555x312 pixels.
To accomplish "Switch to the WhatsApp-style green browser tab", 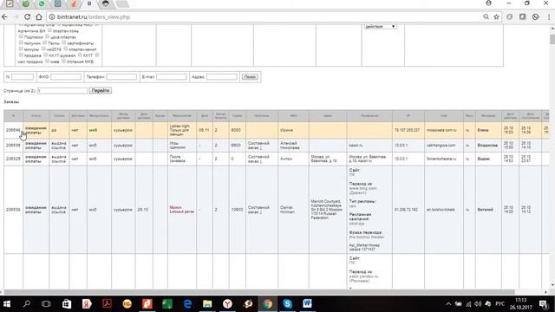I will [x=42, y=3].
